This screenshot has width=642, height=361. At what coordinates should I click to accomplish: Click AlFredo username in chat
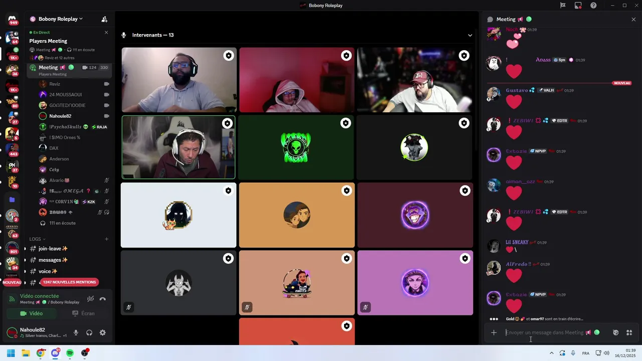(518, 264)
